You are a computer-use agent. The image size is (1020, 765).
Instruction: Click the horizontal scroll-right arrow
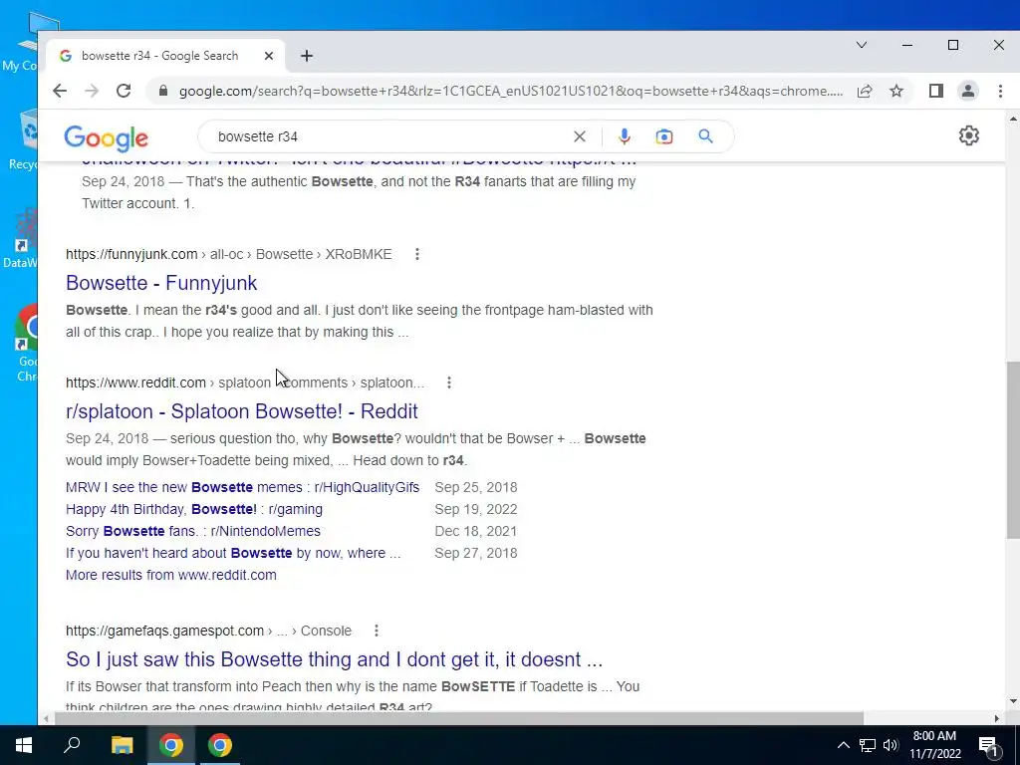(996, 718)
